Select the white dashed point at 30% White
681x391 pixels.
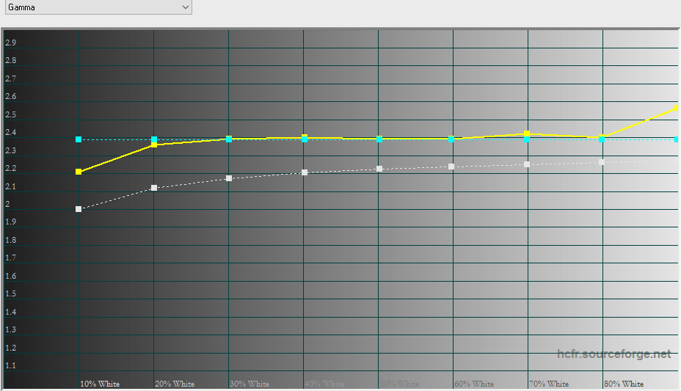[229, 178]
